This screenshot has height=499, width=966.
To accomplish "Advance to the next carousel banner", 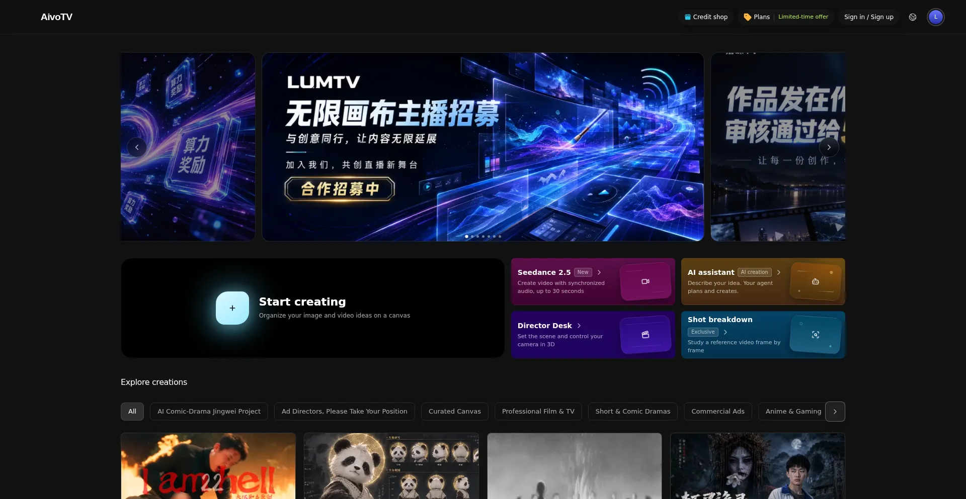I will 829,147.
